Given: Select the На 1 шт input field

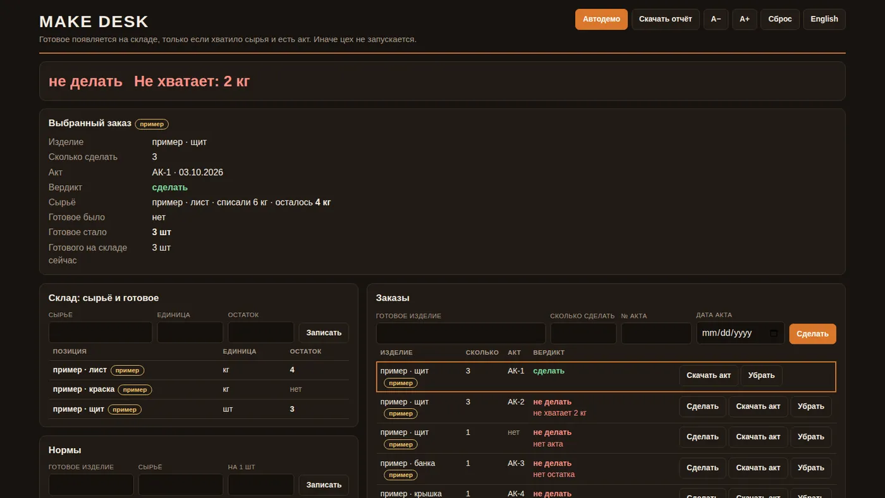Looking at the screenshot, I should coord(261,485).
